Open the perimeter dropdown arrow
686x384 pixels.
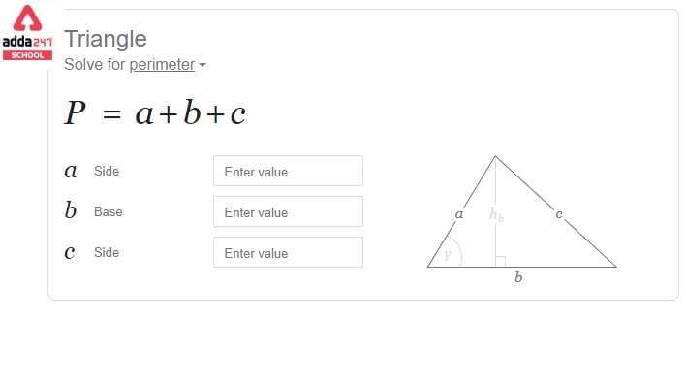click(203, 65)
